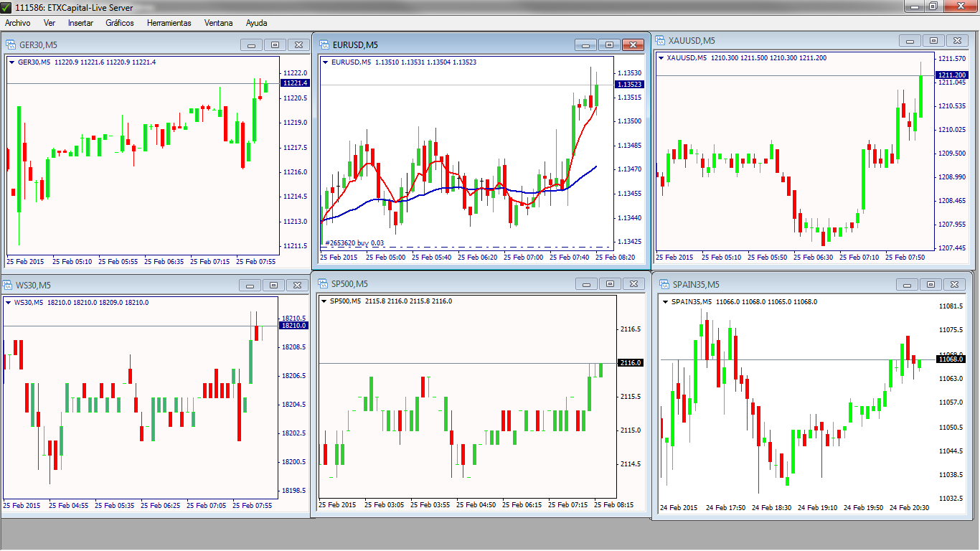This screenshot has height=551, width=980.
Task: Minimize the SP500,M5 chart window
Action: point(585,284)
